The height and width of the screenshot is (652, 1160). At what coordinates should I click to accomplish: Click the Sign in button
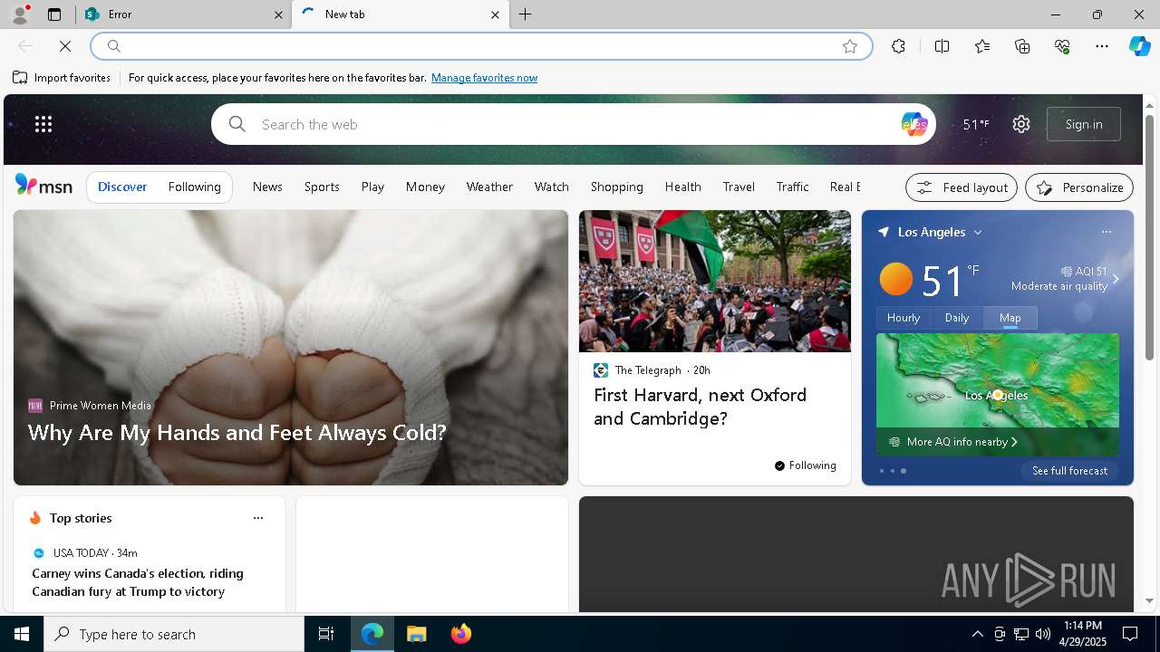point(1084,124)
